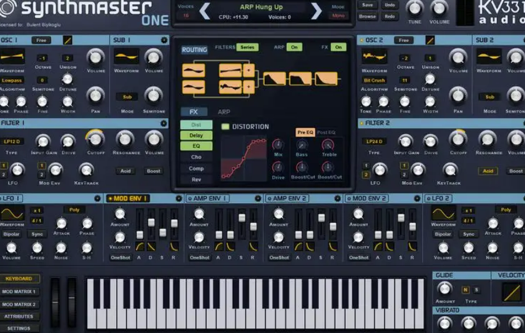Open OSC 1 waveform display
This screenshot has width=525, height=333.
click(12, 57)
